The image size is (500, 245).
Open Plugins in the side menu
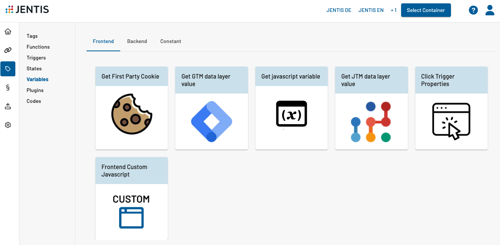pyautogui.click(x=35, y=90)
